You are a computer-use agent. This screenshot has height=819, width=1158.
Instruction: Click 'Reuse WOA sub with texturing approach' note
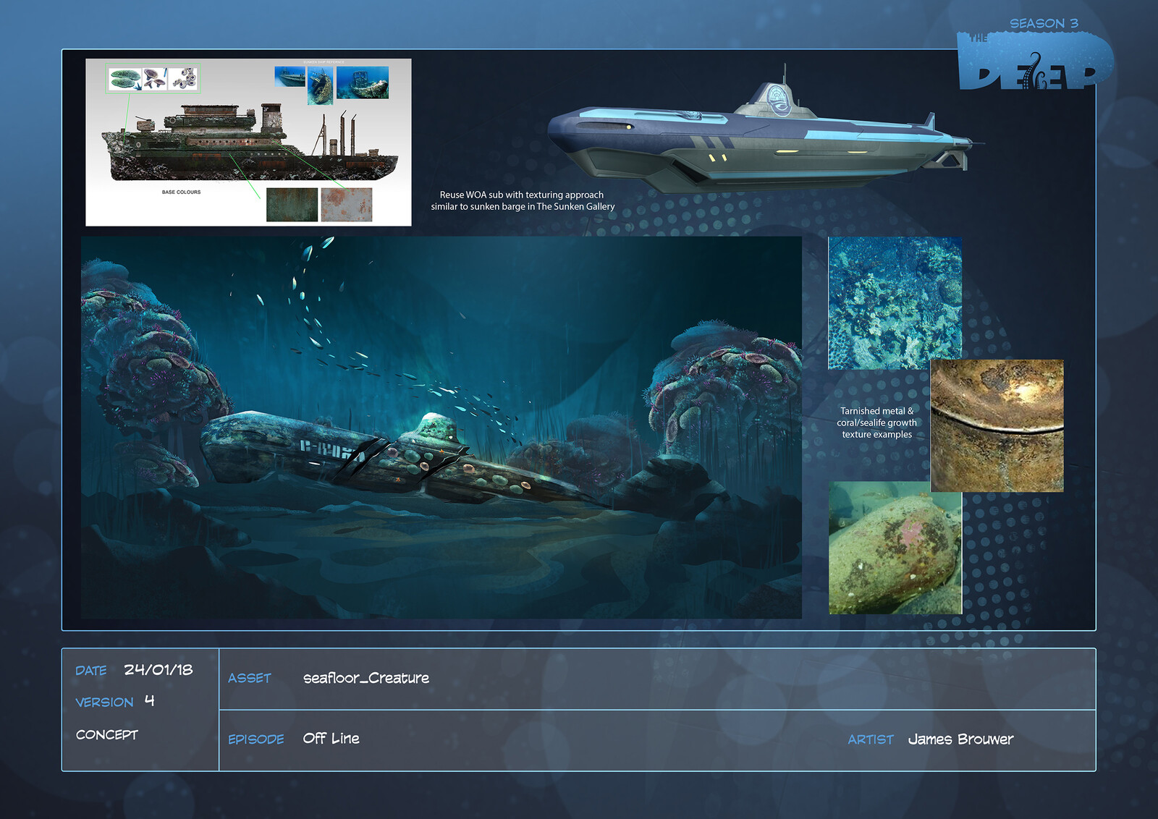point(523,200)
